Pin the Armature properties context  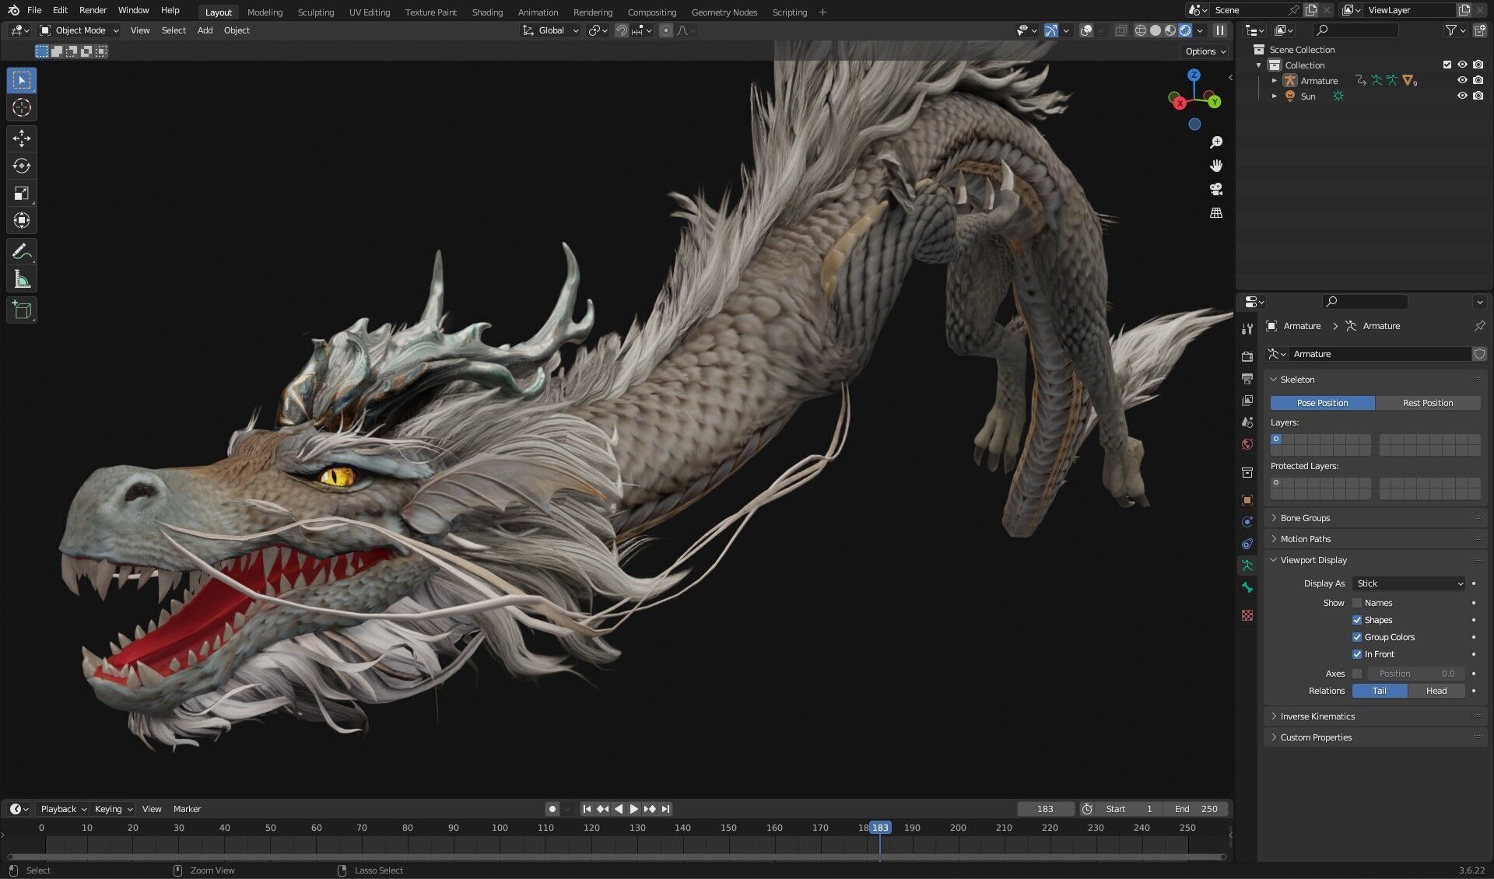pos(1479,326)
